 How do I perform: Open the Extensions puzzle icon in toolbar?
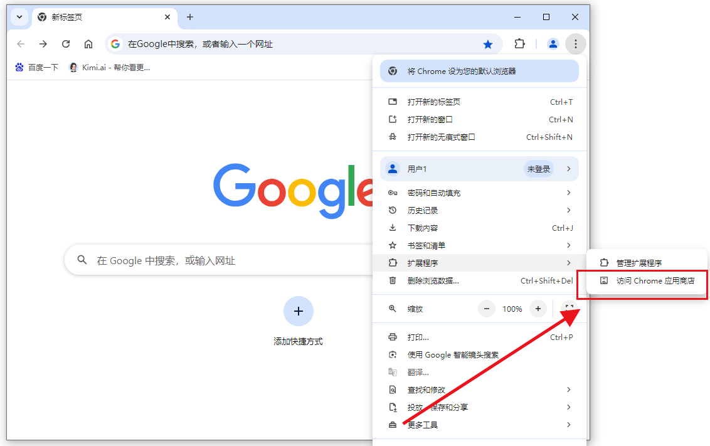(519, 44)
